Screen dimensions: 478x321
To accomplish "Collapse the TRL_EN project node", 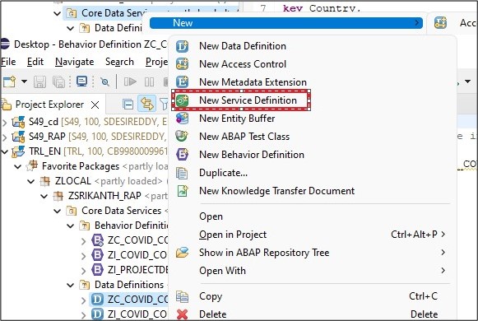I will pos(5,151).
